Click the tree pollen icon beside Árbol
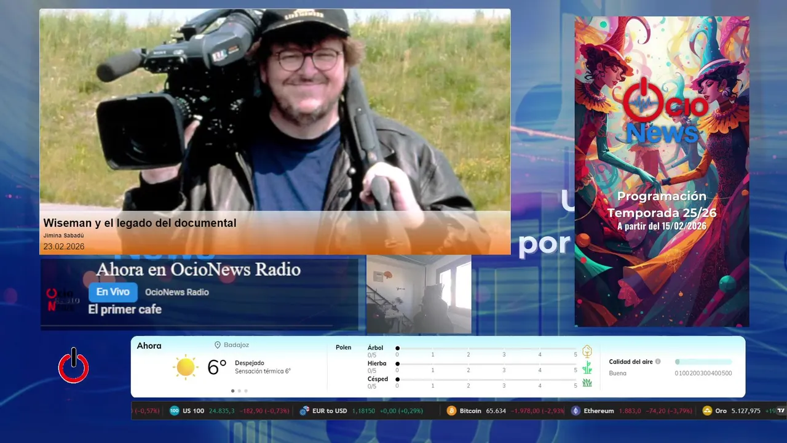Viewport: 787px width, 443px height. tap(587, 351)
